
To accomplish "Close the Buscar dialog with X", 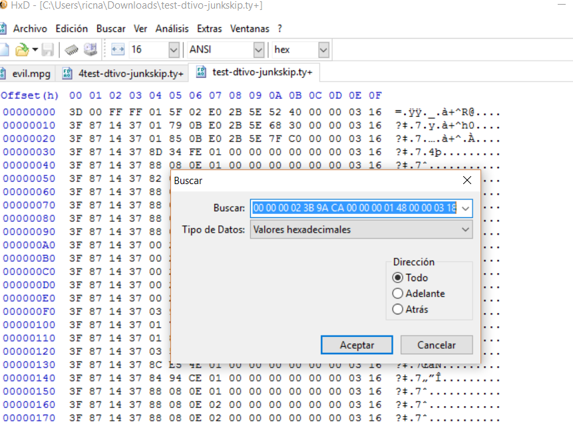I will point(467,180).
